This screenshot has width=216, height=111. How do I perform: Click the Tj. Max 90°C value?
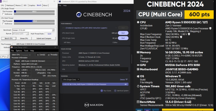(x=26, y=86)
